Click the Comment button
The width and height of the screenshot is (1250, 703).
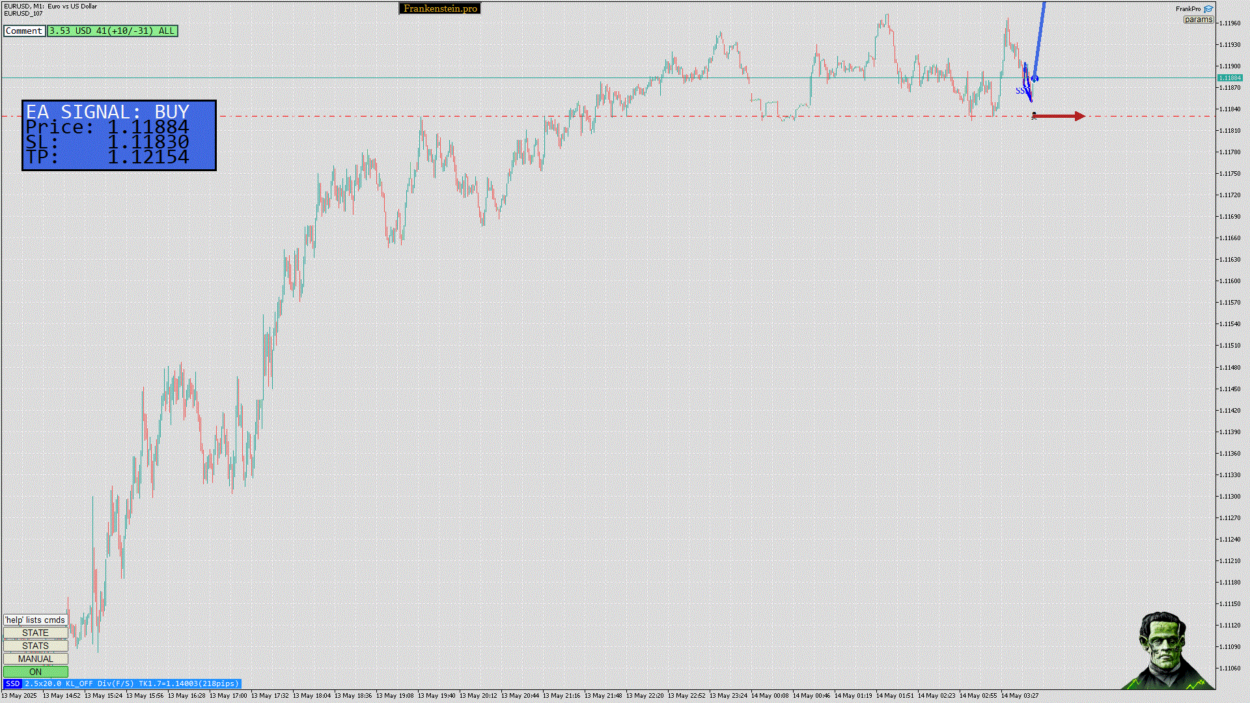click(24, 31)
